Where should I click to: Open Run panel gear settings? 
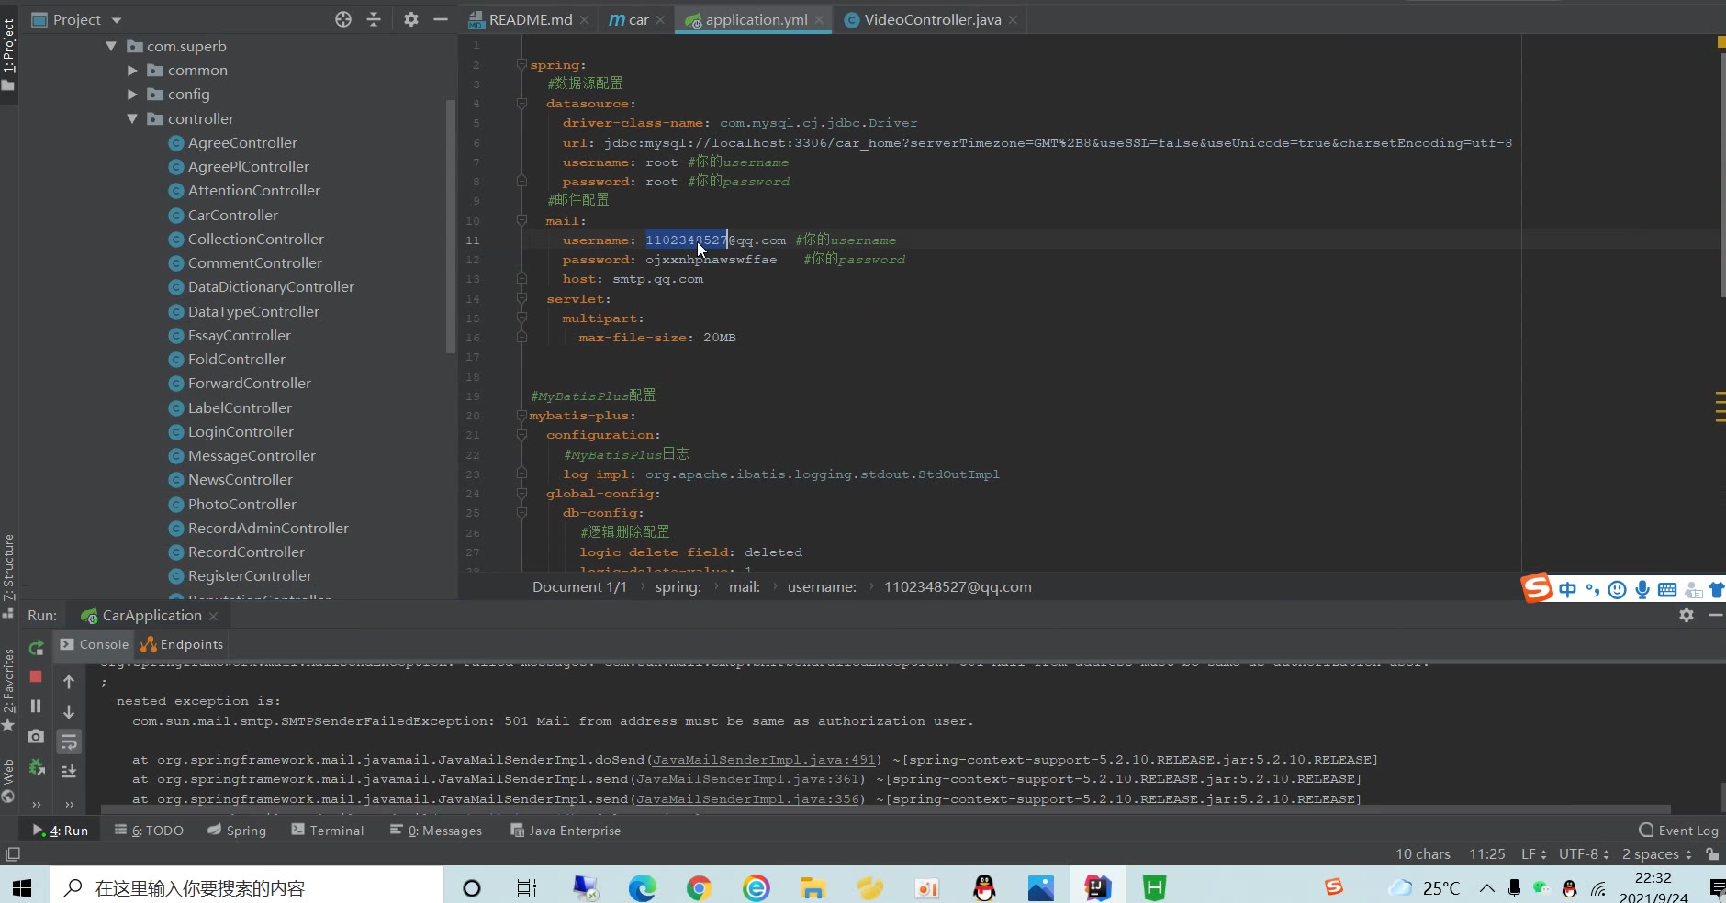1687,615
